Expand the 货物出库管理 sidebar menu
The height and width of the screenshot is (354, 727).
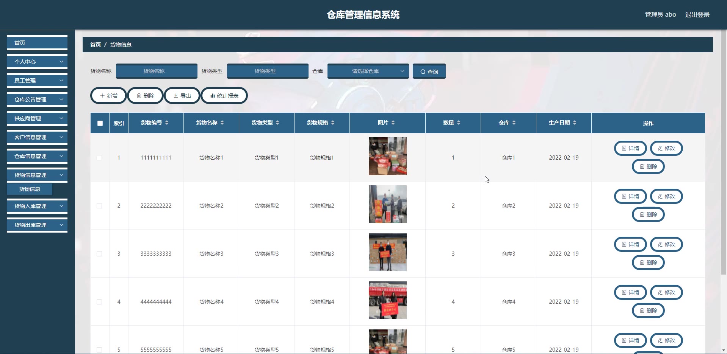pos(37,225)
